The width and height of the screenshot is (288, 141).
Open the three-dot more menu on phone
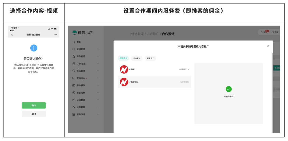(x=55, y=35)
